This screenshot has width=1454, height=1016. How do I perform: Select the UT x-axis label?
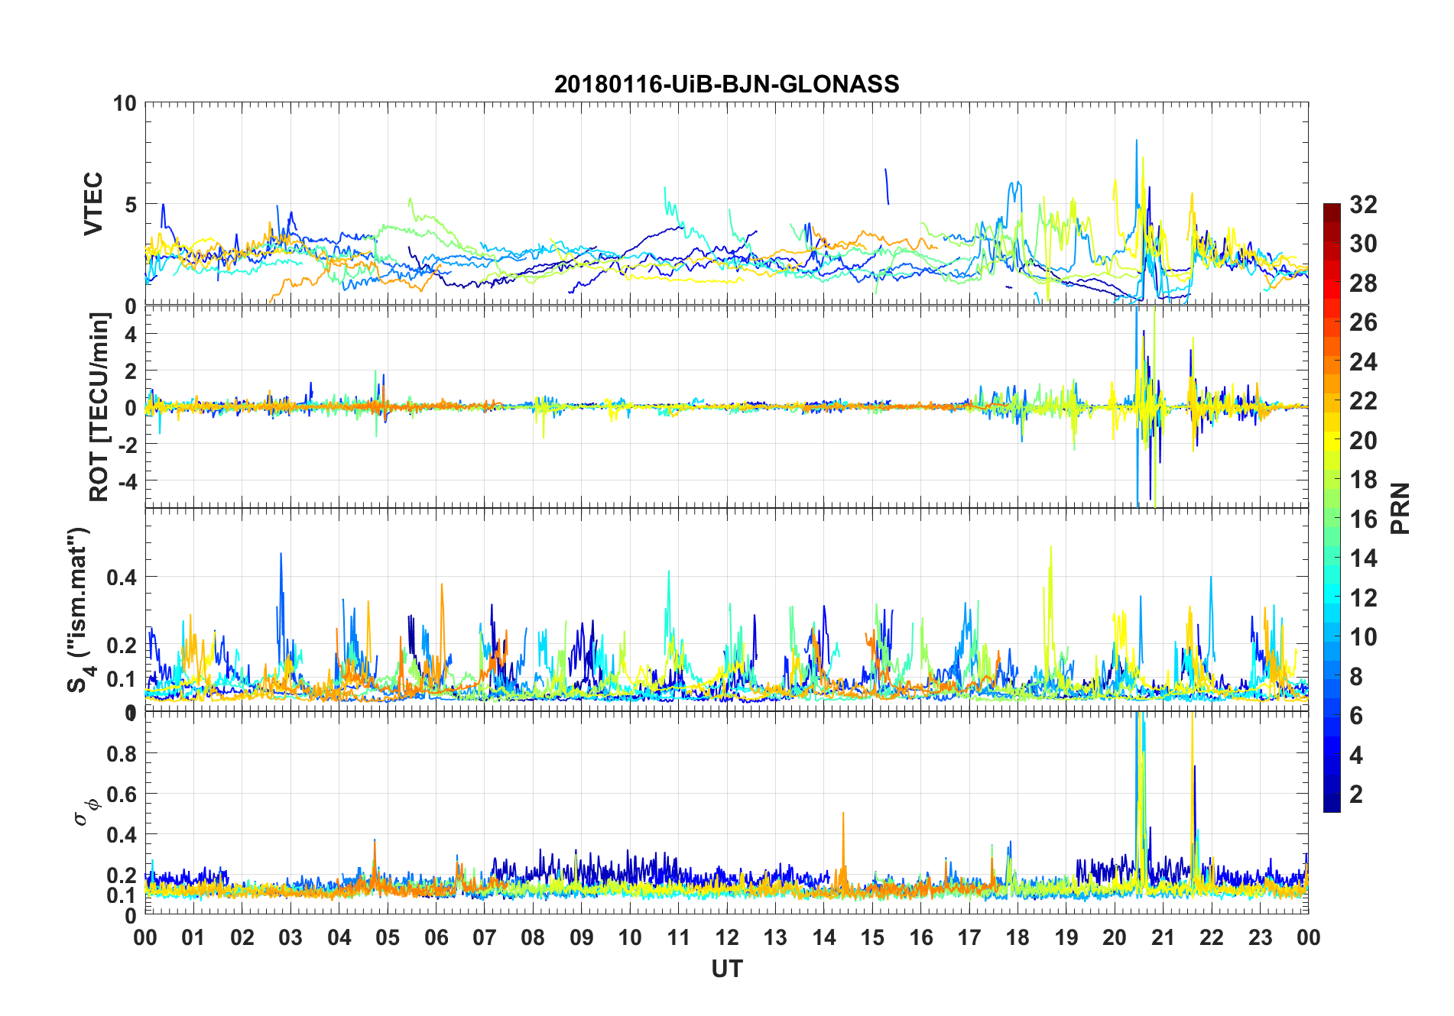click(x=726, y=969)
